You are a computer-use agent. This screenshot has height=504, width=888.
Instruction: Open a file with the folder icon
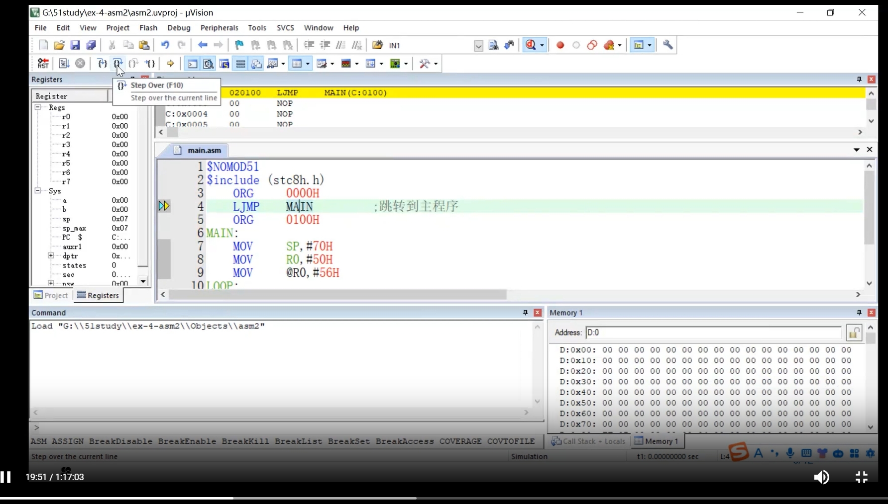[x=59, y=45]
